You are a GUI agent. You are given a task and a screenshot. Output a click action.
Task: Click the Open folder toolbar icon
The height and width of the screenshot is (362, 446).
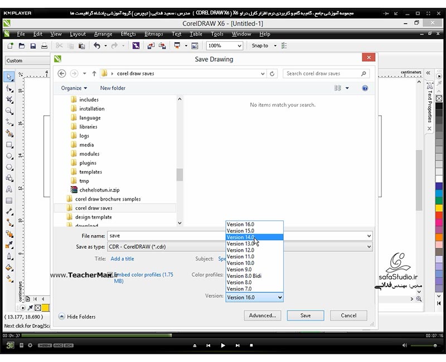(x=22, y=46)
